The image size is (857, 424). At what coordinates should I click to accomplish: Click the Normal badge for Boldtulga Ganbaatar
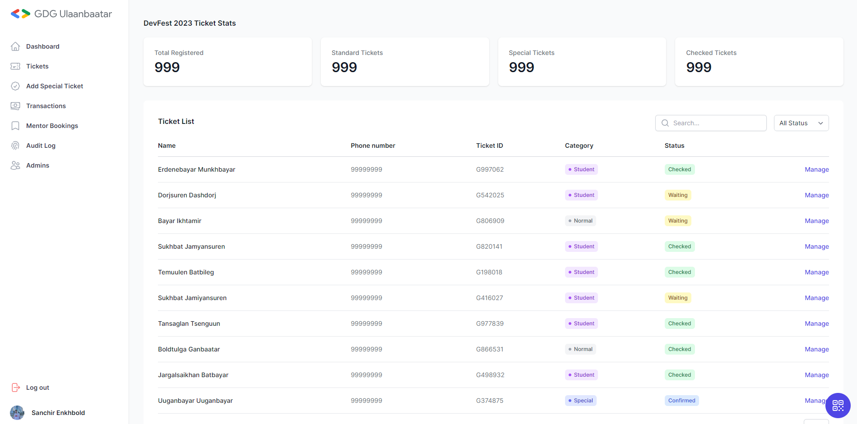[x=580, y=349]
